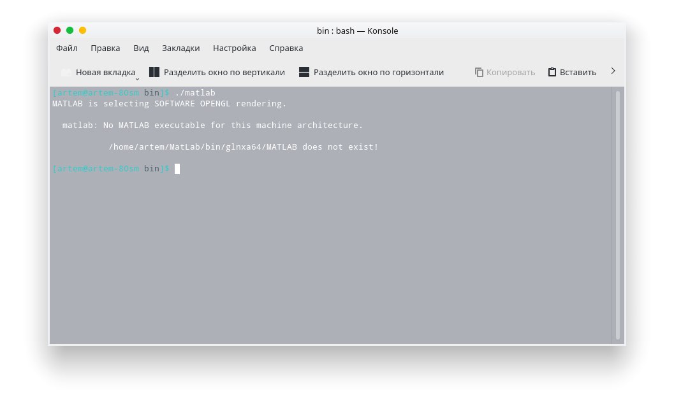674x400 pixels.
Task: Open the Правка menu
Action: (x=105, y=48)
